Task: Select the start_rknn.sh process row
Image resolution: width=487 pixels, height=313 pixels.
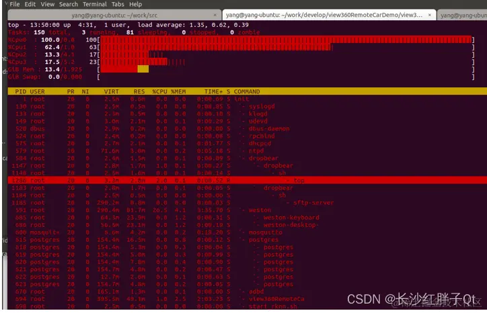Action: click(248, 306)
